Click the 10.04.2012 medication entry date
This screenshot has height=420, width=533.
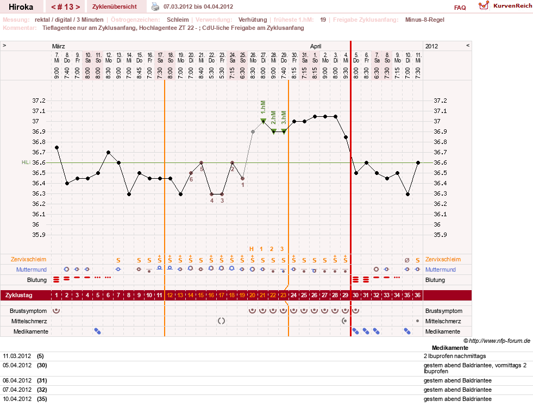click(x=17, y=399)
